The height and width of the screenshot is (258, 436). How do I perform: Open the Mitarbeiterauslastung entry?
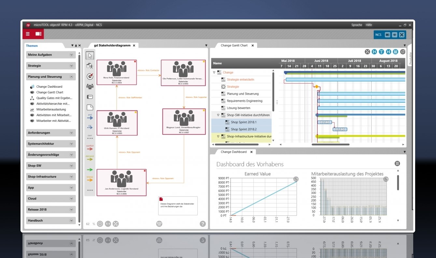tap(51, 110)
